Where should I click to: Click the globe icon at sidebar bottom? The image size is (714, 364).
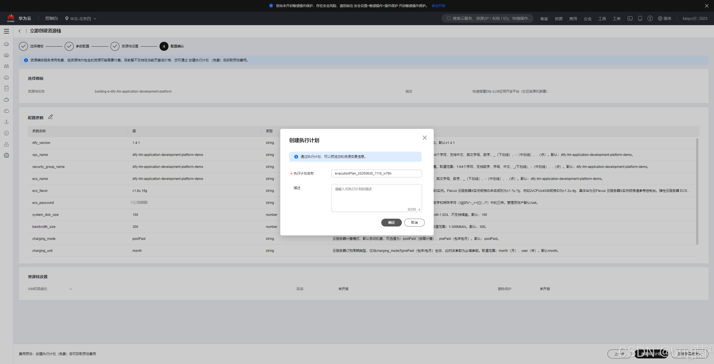pos(6,155)
